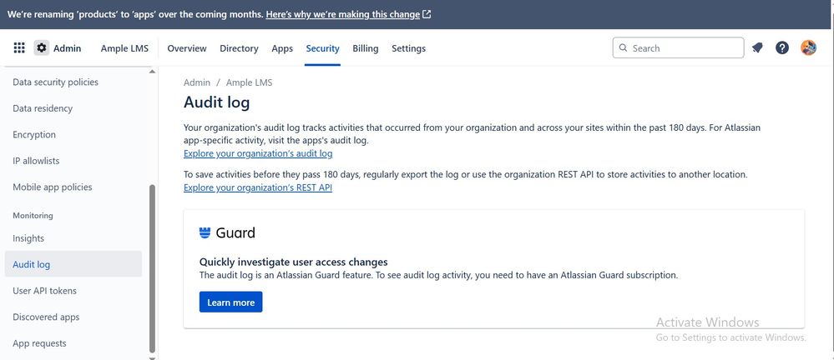Screen dimensions: 834x360
Task: Click the Audit log page heading
Action: [216, 102]
